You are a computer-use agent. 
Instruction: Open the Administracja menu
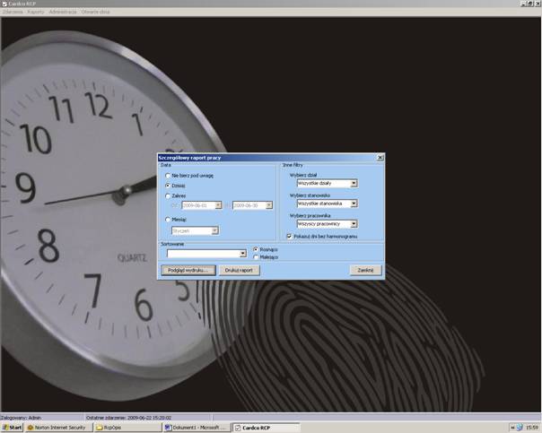[x=63, y=12]
